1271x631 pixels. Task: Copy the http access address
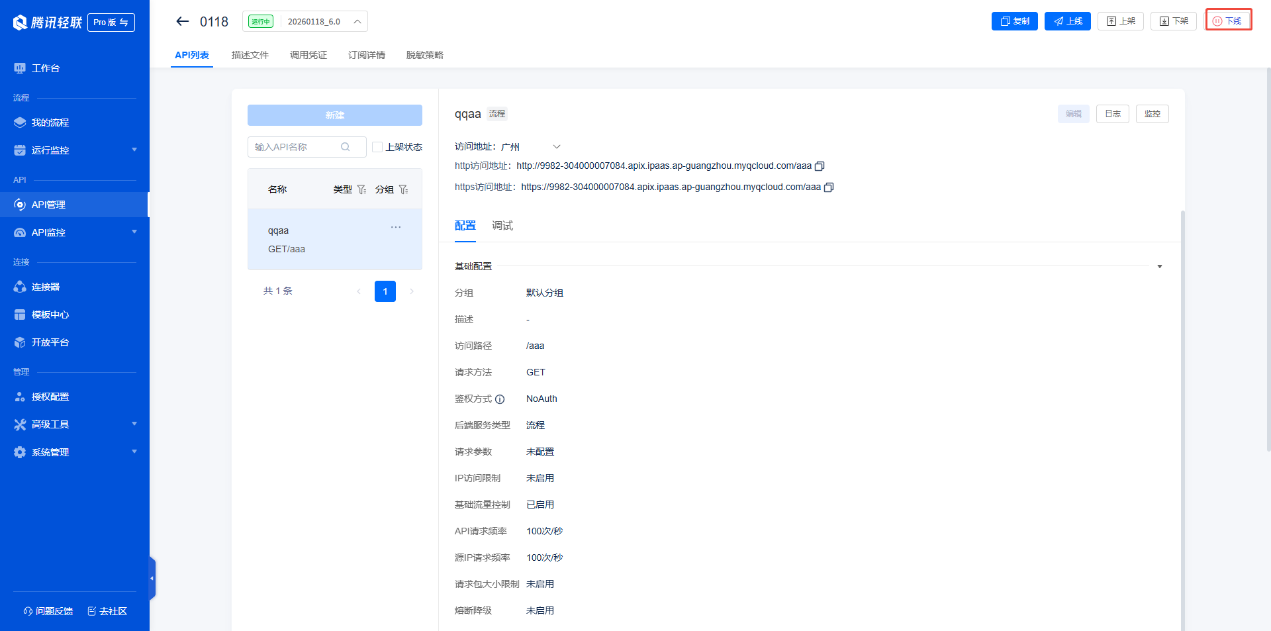pos(820,166)
